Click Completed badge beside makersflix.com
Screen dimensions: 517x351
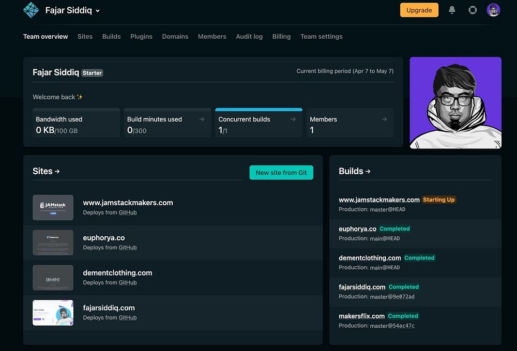pyautogui.click(x=403, y=316)
